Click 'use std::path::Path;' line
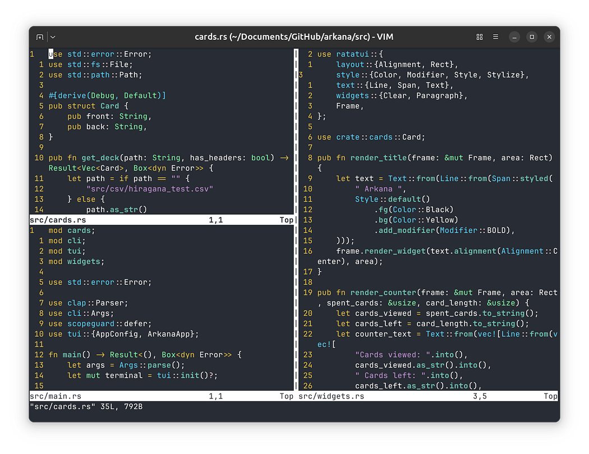Image resolution: width=589 pixels, height=454 pixels. [x=95, y=75]
